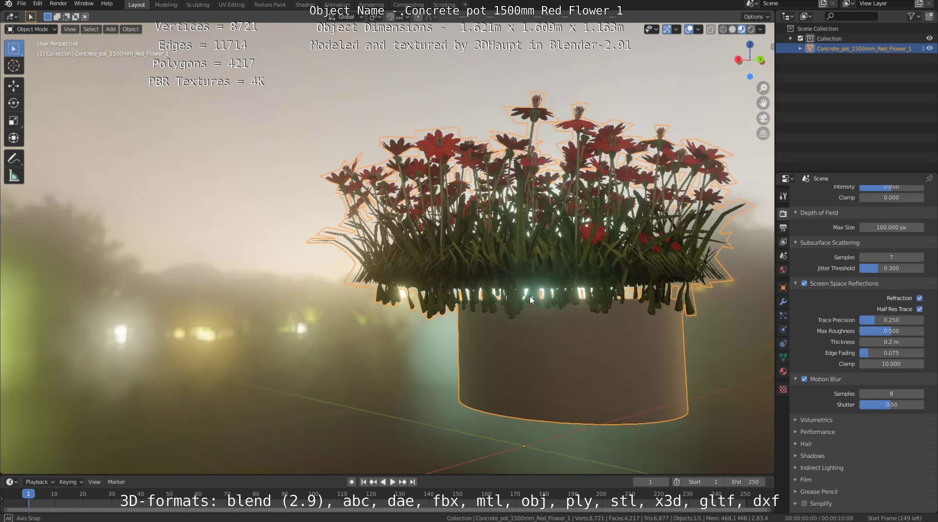Image resolution: width=938 pixels, height=522 pixels.
Task: Toggle camera view icon
Action: [763, 119]
